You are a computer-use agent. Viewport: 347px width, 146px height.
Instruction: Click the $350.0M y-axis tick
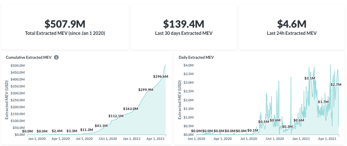18,86
